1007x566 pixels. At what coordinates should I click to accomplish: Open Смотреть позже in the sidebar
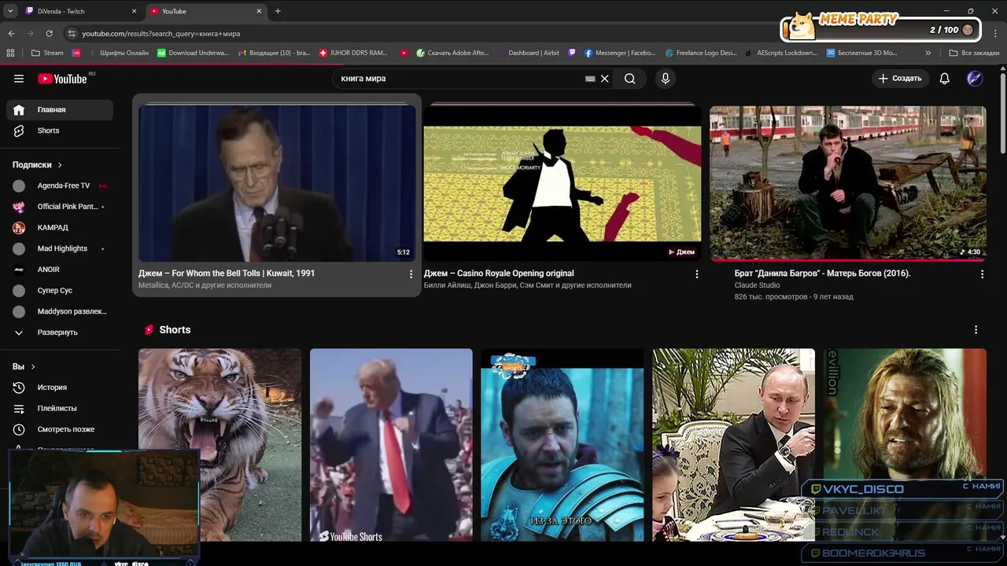(x=60, y=429)
